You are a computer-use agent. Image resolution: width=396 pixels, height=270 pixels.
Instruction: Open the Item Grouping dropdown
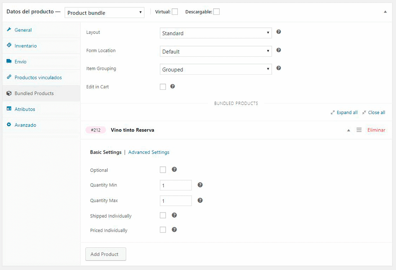(216, 69)
